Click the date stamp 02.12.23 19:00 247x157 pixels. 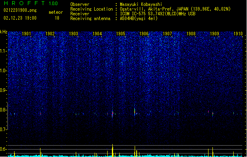tap(20, 18)
